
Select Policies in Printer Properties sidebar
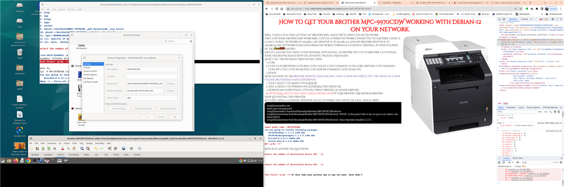(87, 67)
